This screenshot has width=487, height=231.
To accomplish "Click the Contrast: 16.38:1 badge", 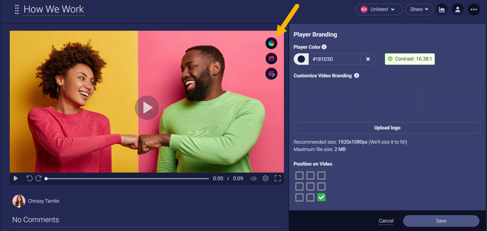I will coord(410,59).
